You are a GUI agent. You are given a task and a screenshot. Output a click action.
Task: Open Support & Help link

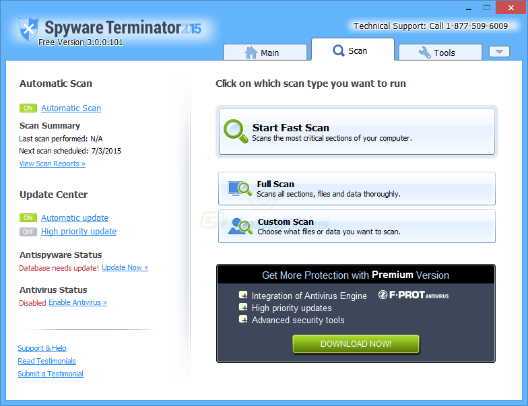pos(42,349)
